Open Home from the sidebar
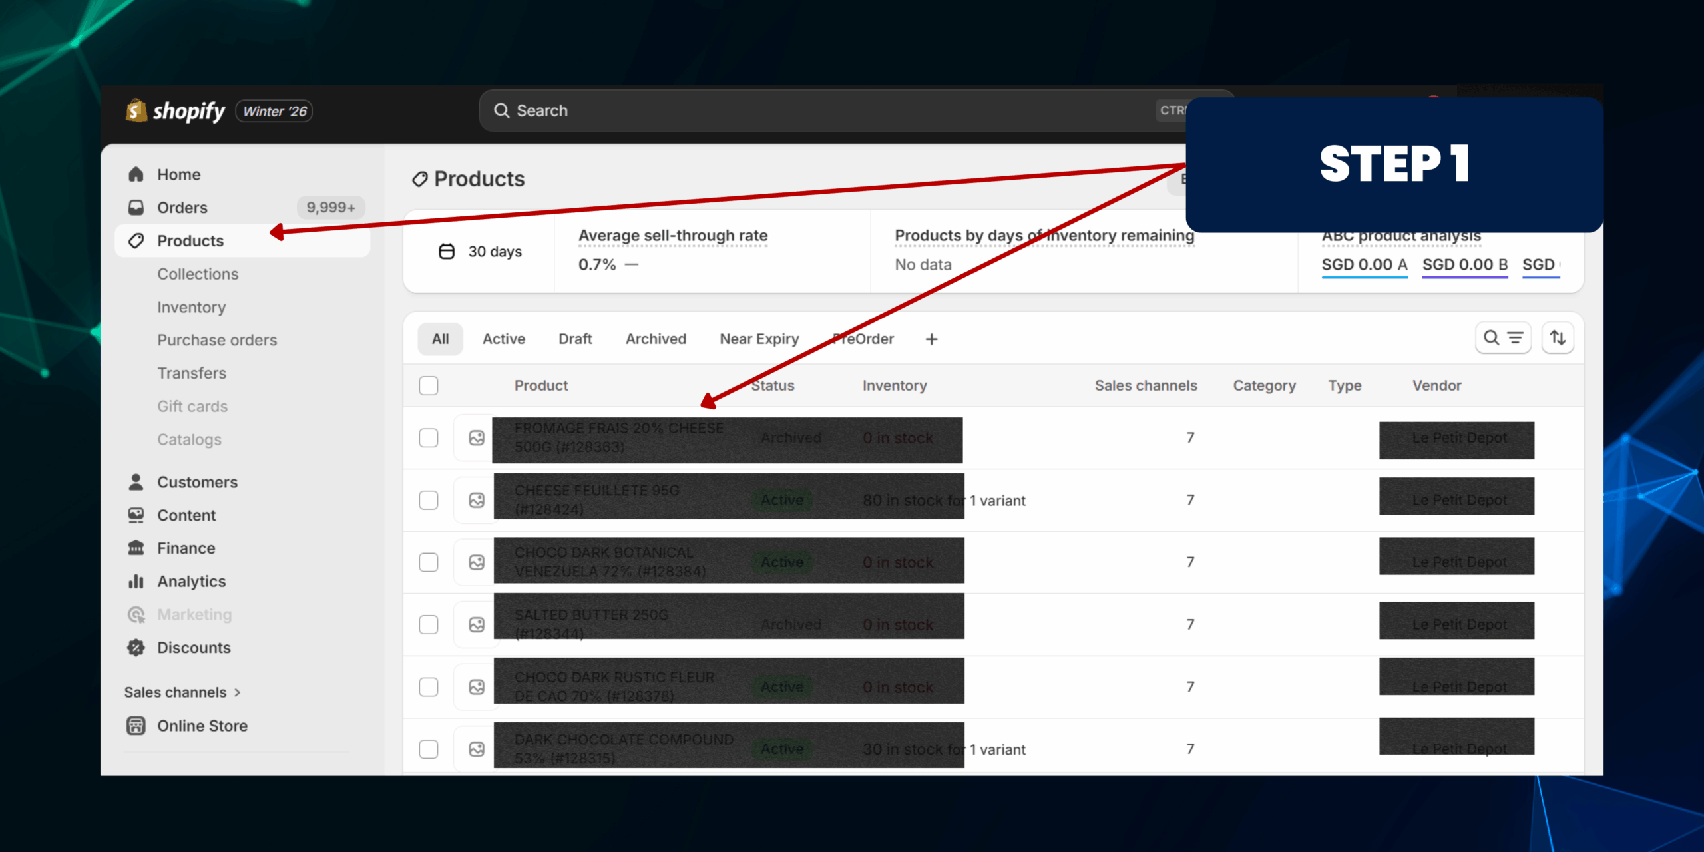 178,174
